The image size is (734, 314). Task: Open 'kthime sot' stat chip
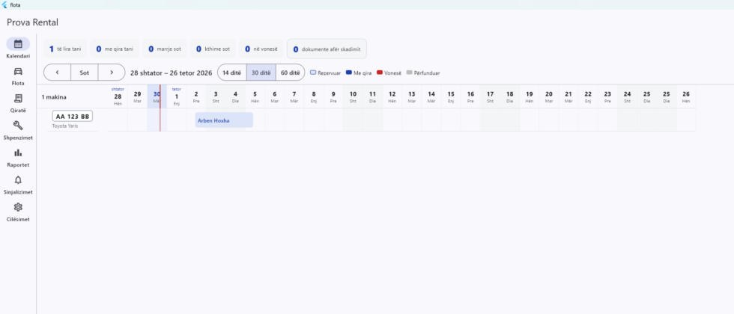pos(213,49)
